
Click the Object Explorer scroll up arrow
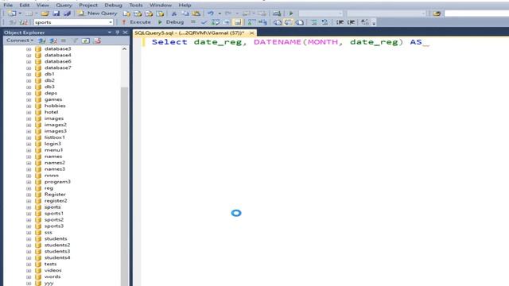click(125, 49)
